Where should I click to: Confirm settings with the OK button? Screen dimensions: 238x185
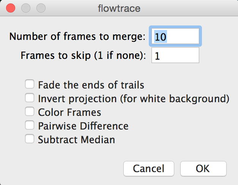pos(203,169)
